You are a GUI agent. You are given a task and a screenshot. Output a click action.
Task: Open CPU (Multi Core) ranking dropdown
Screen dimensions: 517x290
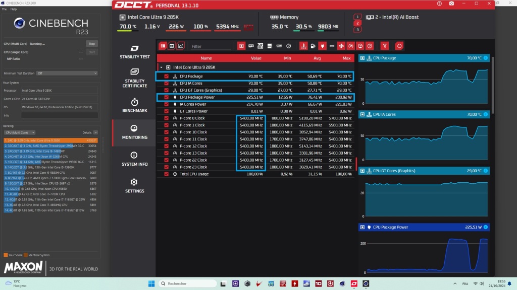tap(20, 132)
